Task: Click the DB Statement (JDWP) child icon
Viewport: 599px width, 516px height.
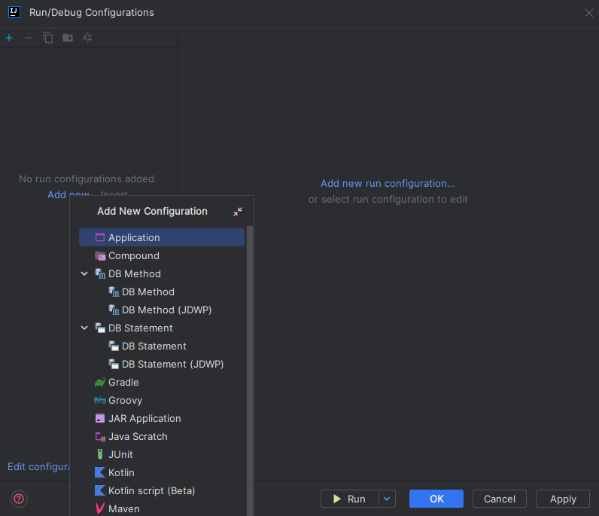Action: (x=114, y=364)
